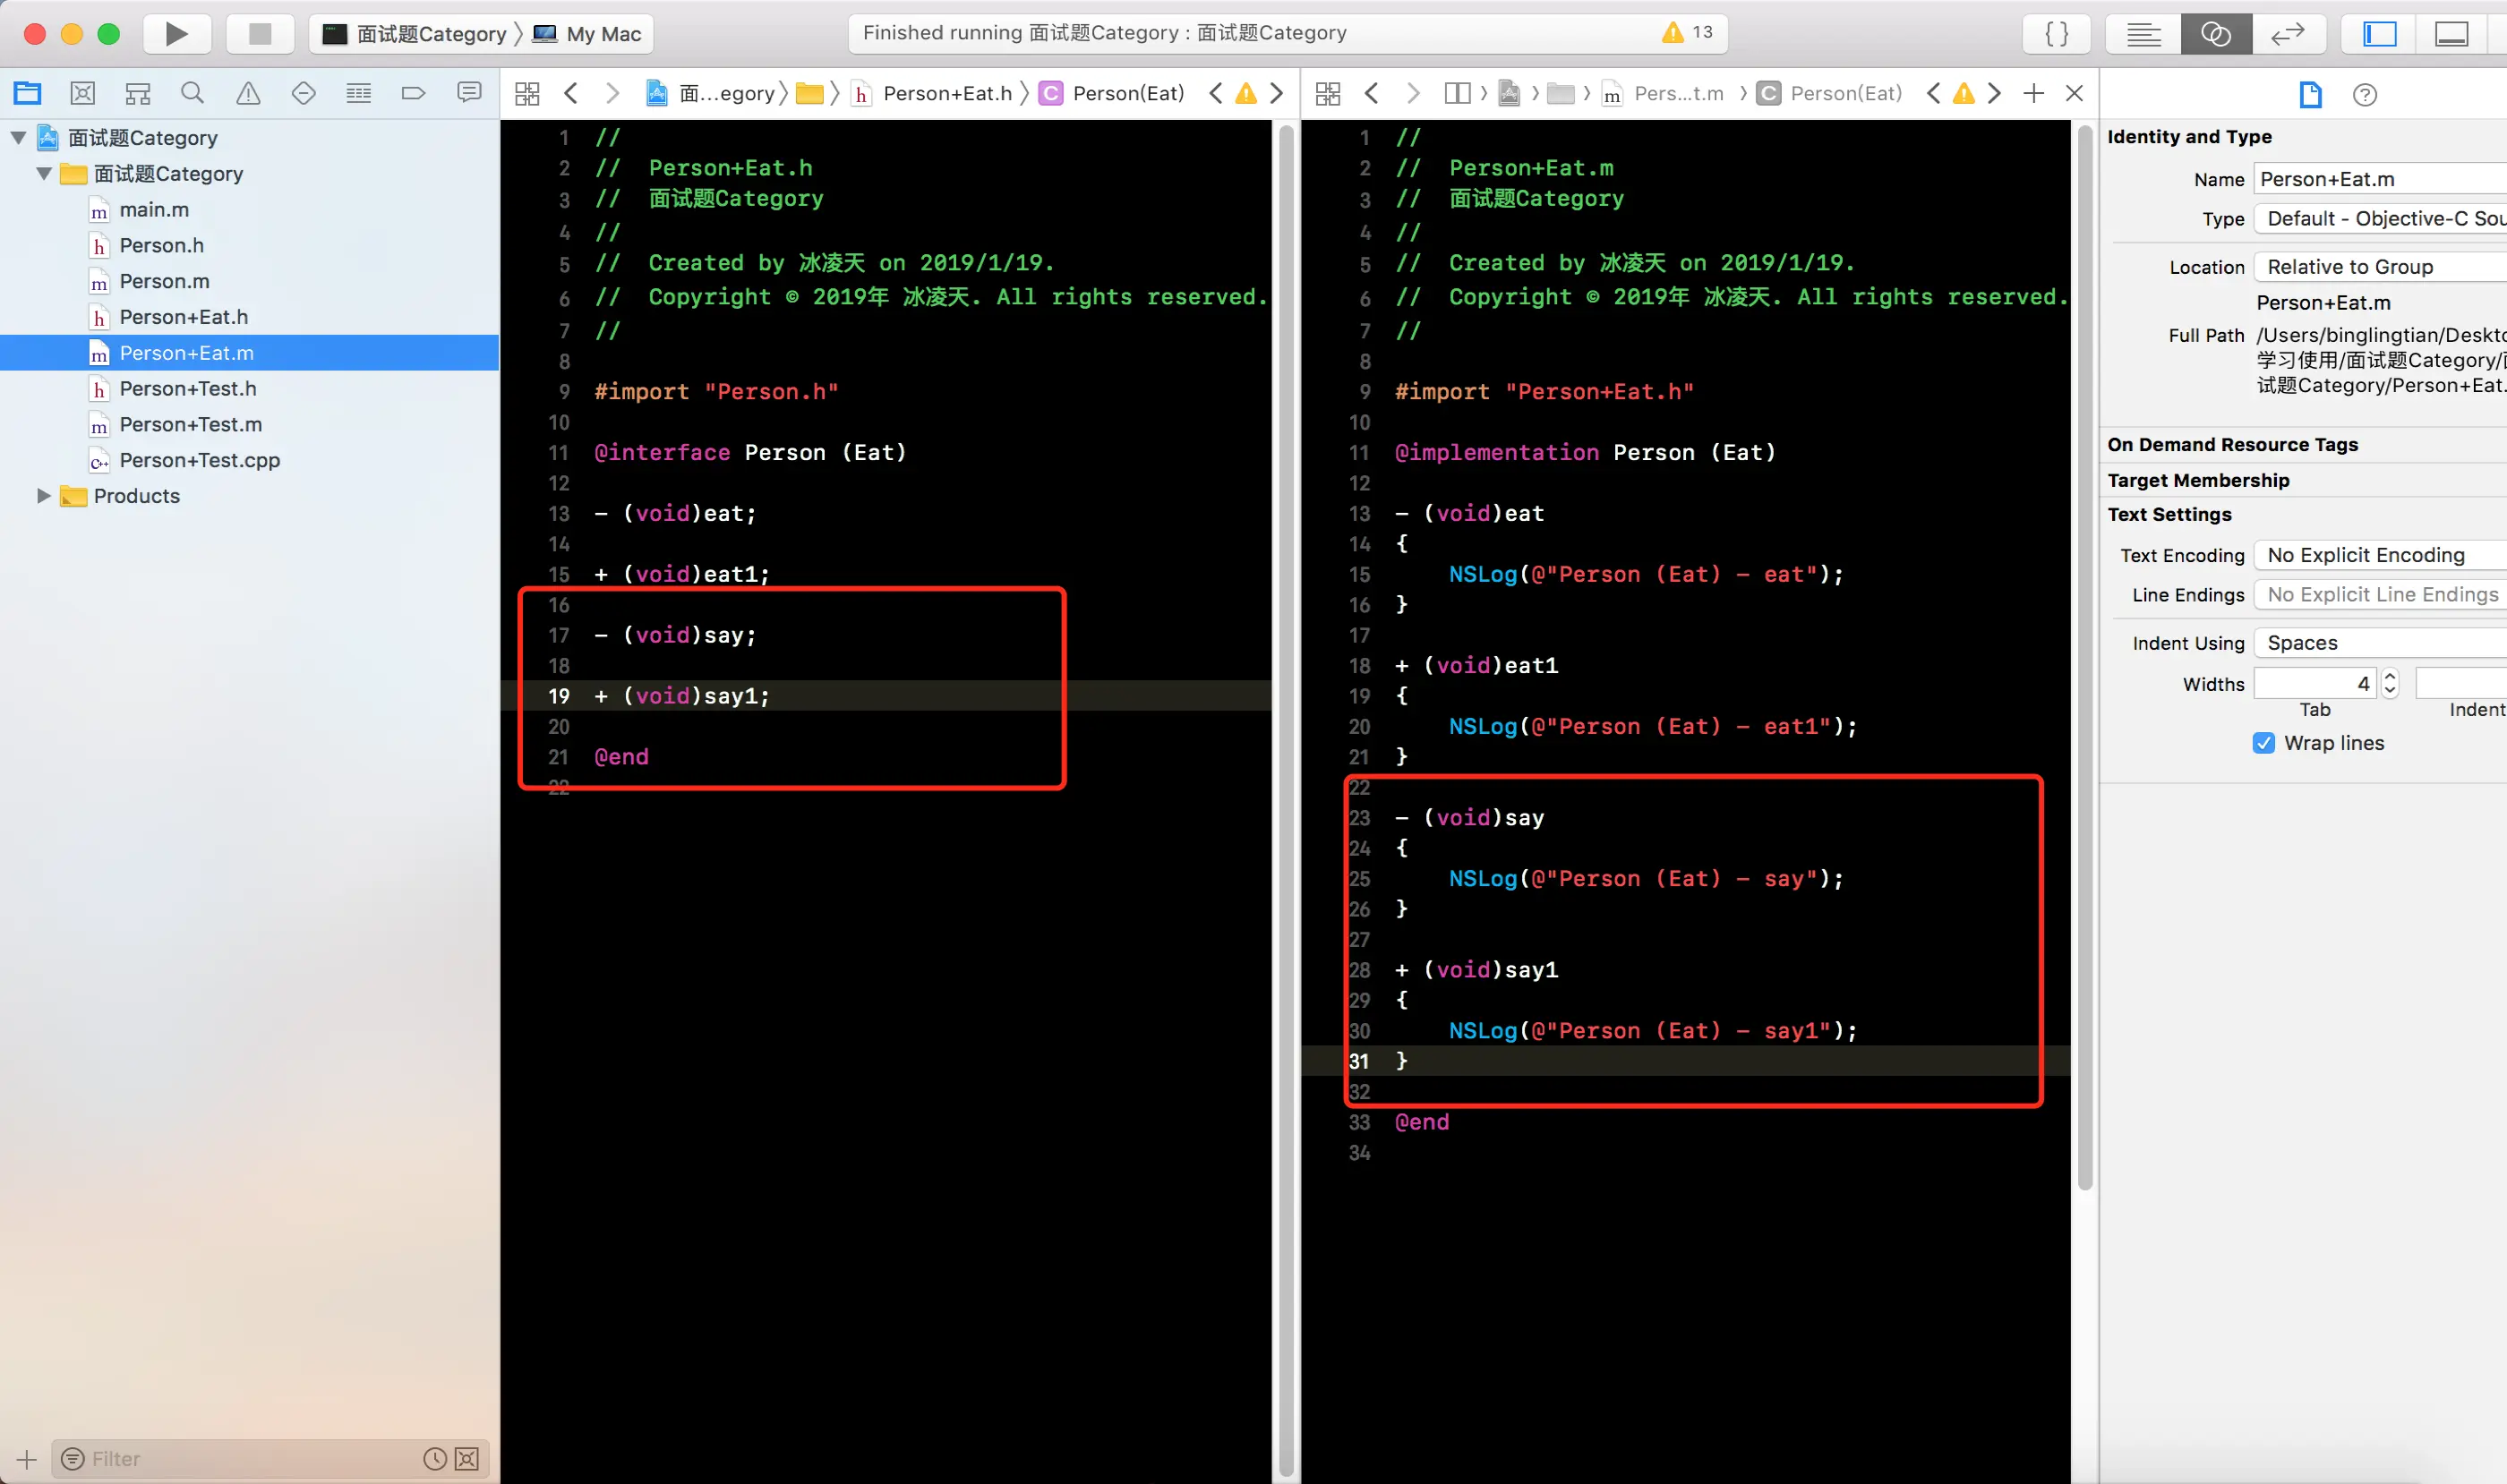Add new assistant editor plus icon
Viewport: 2507px width, 1484px height.
click(x=2032, y=94)
